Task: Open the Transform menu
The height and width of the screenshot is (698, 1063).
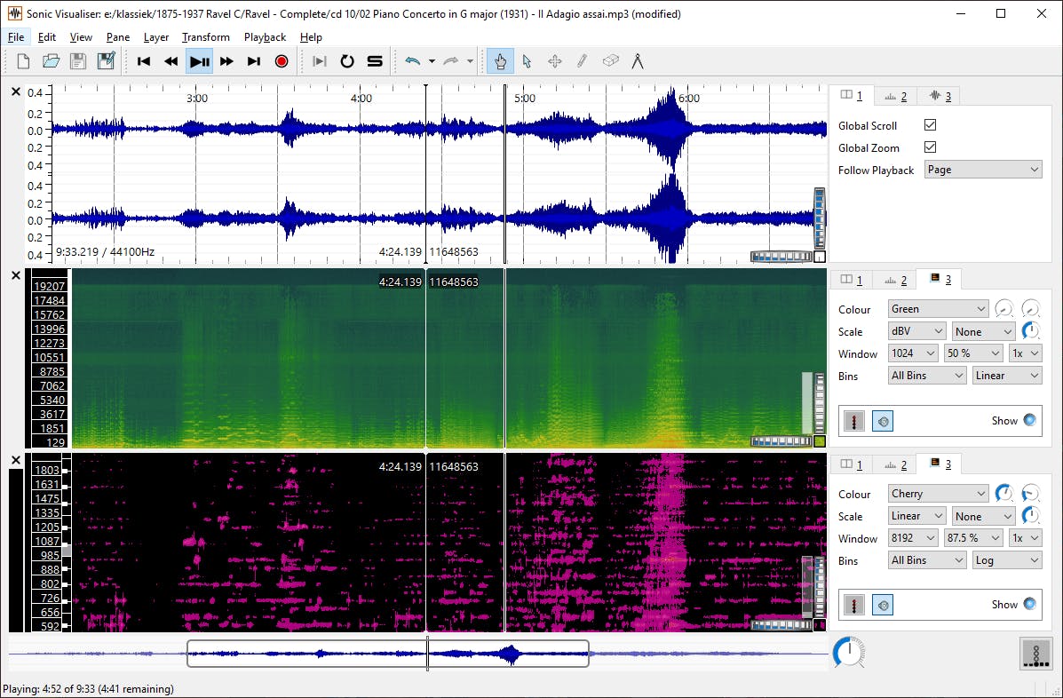Action: pos(205,37)
